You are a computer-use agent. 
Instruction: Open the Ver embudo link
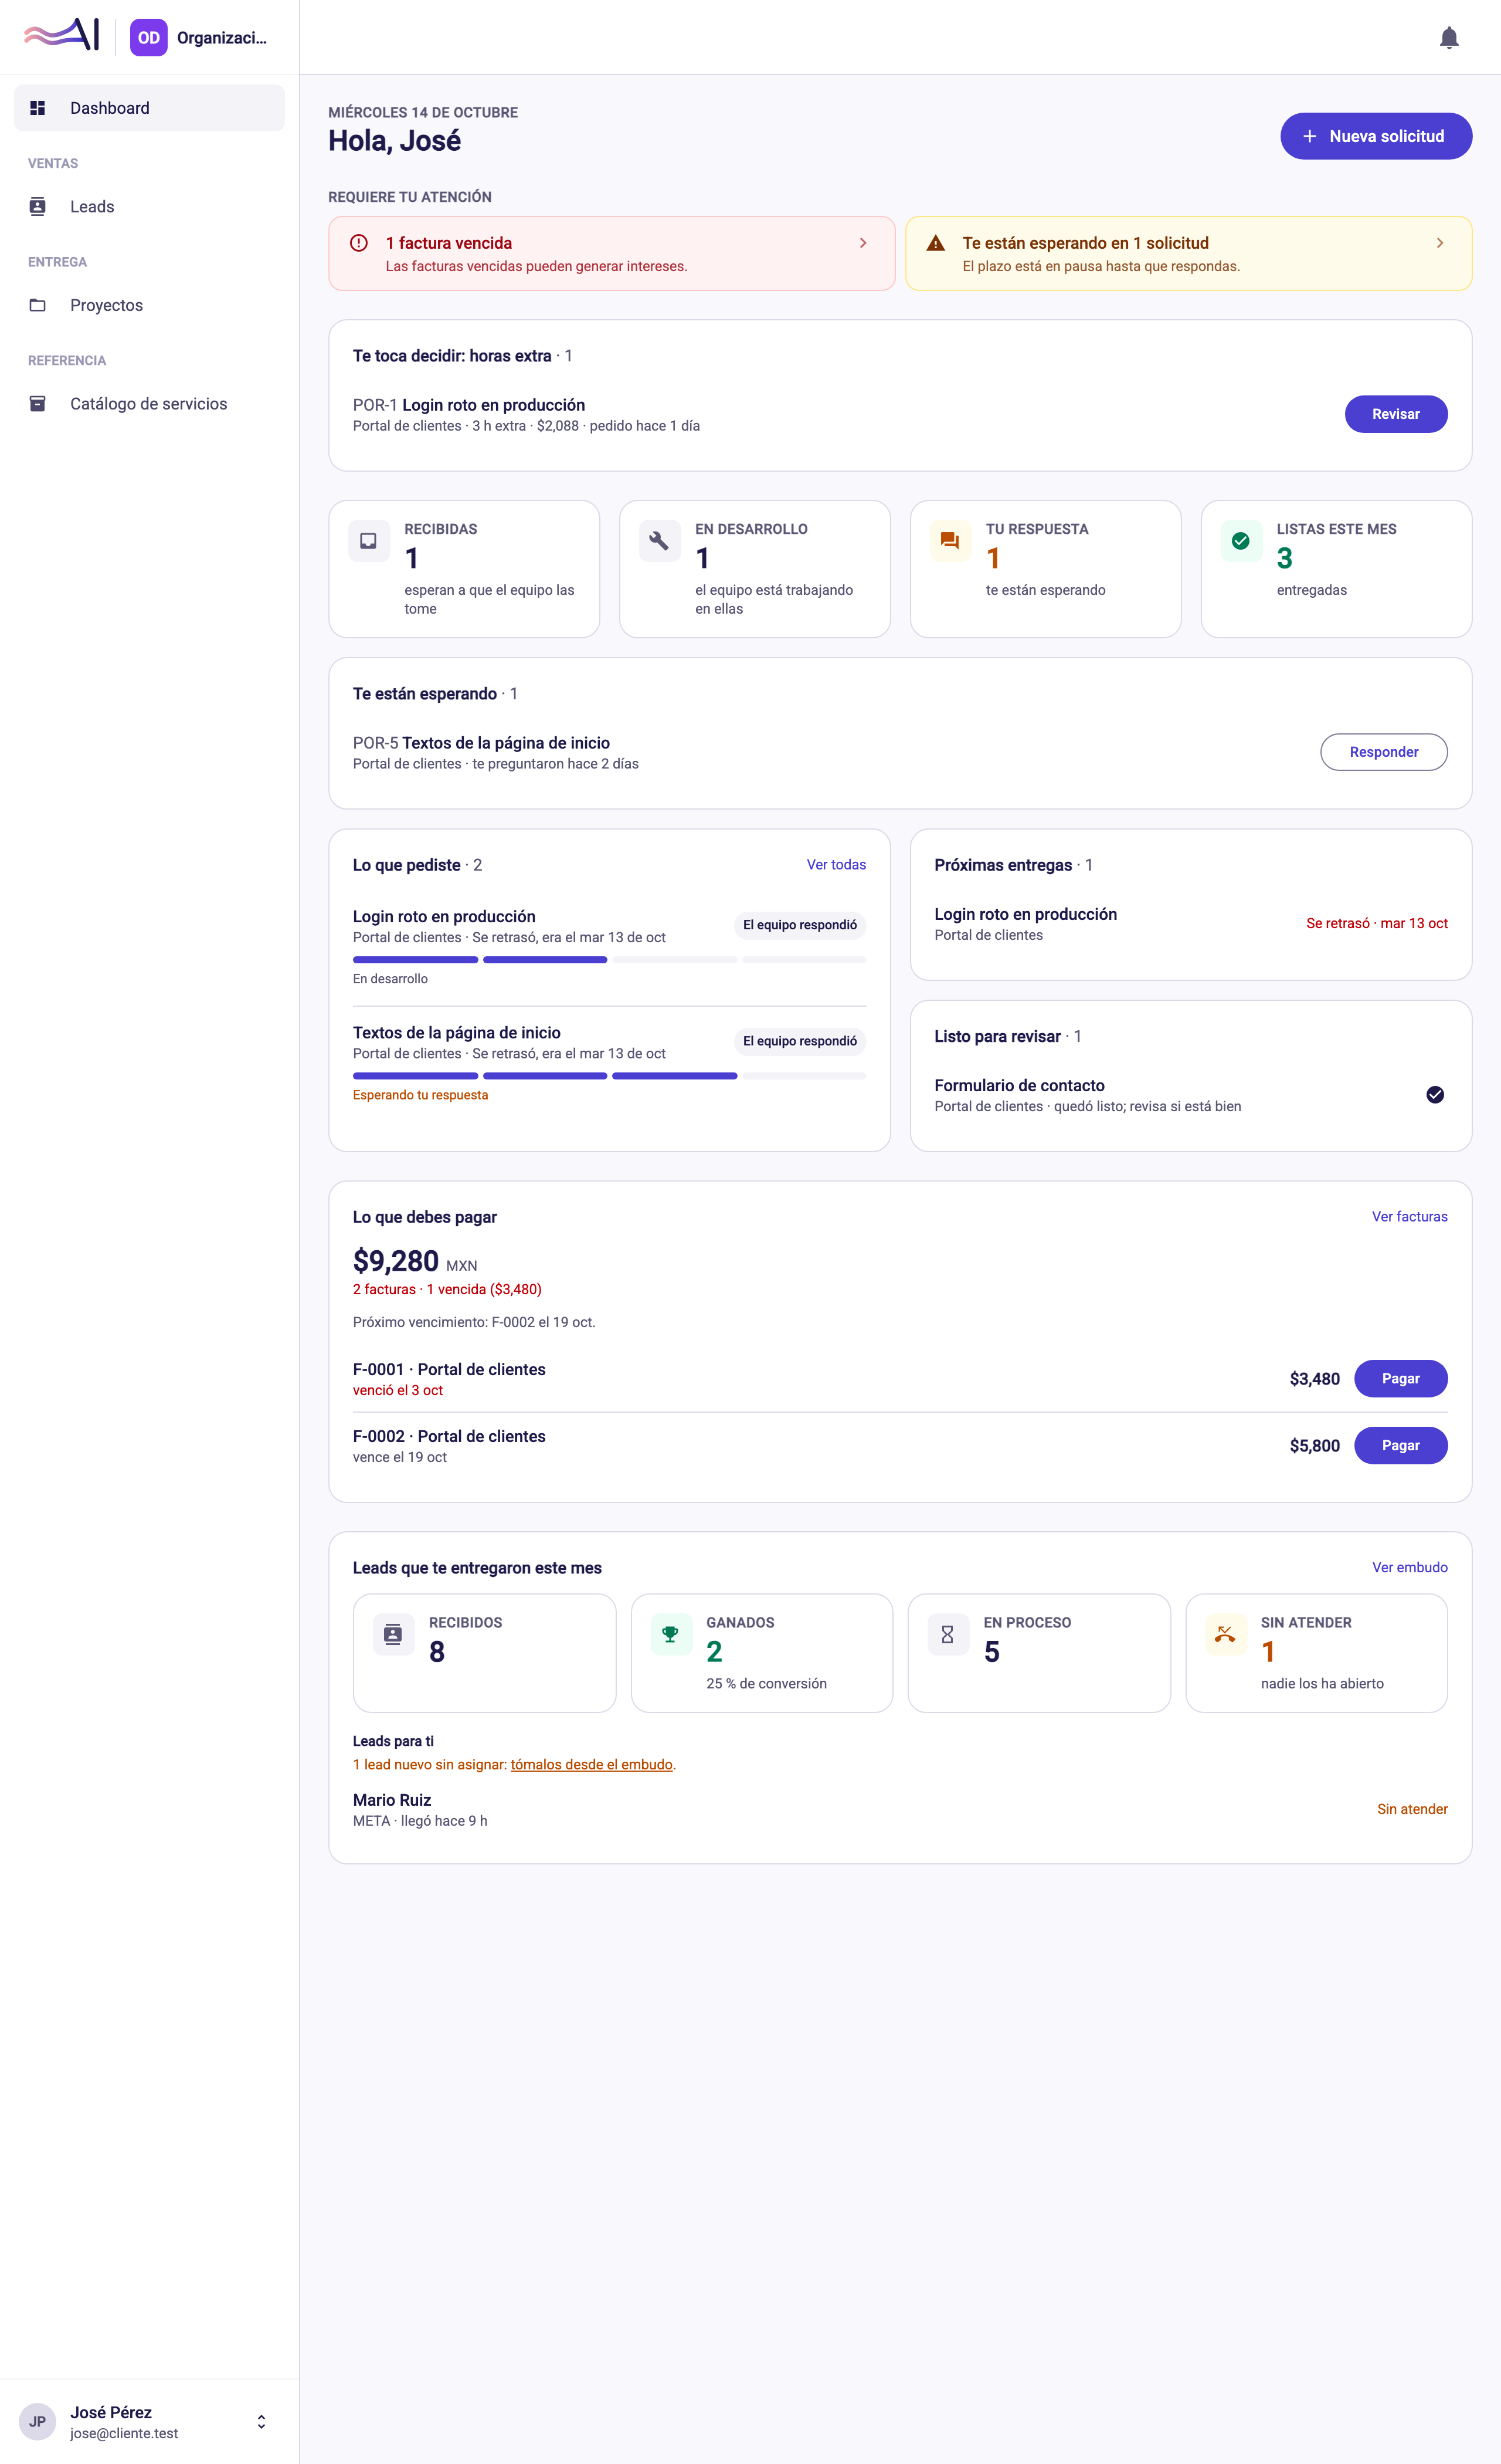pyautogui.click(x=1409, y=1568)
